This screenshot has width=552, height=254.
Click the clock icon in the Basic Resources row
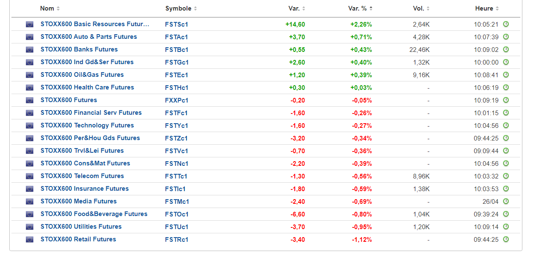[x=506, y=24]
